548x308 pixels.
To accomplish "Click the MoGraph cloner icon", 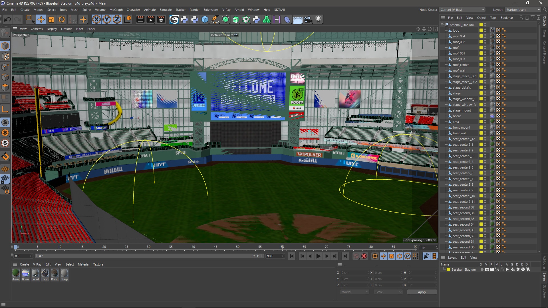I will [x=267, y=19].
